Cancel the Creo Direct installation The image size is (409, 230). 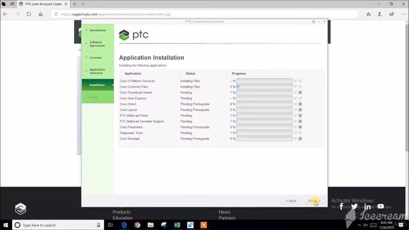click(x=300, y=104)
